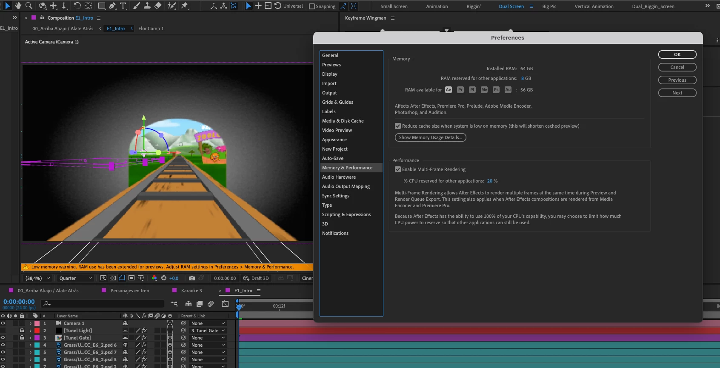This screenshot has width=720, height=368.
Task: Select the Clone Stamp tool
Action: [147, 6]
